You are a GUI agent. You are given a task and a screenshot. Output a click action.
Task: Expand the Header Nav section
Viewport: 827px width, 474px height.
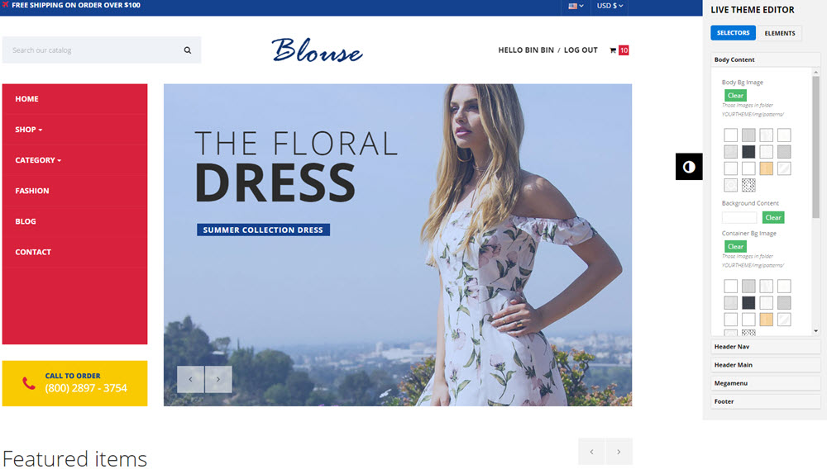click(x=765, y=347)
